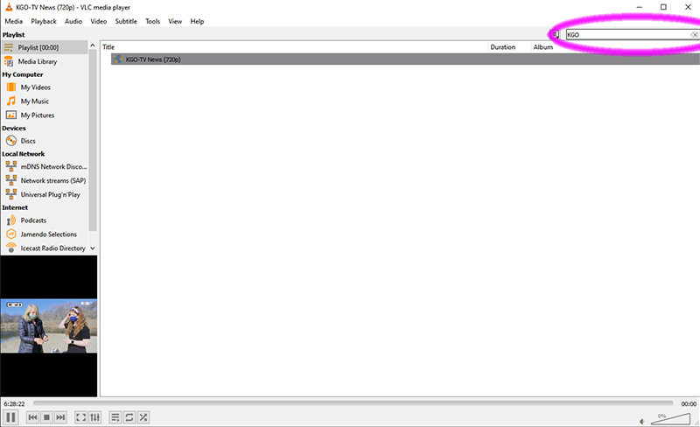
Task: Open the Subtitle menu
Action: click(x=126, y=21)
